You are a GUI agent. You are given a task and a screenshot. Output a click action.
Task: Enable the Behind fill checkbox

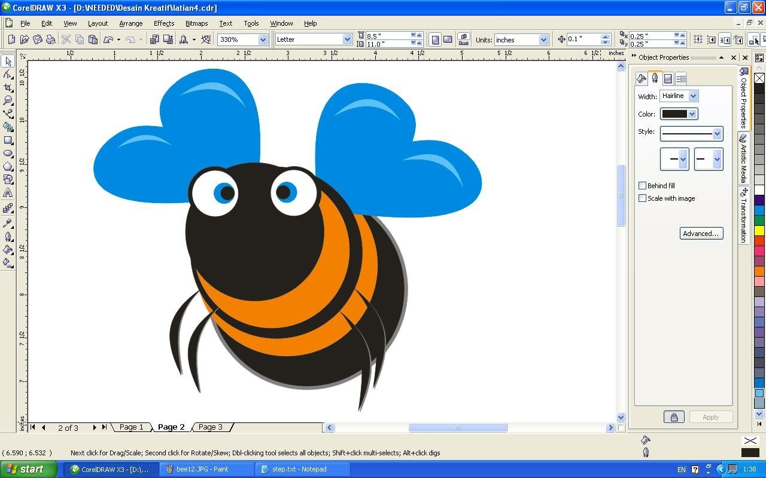tap(642, 186)
